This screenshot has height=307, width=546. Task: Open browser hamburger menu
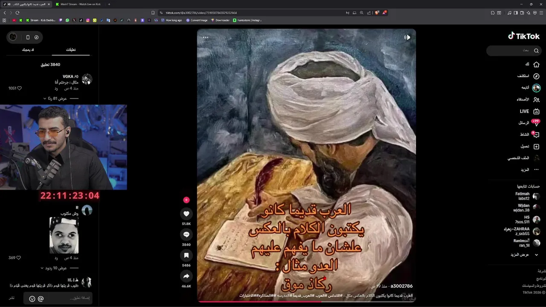coord(542,13)
